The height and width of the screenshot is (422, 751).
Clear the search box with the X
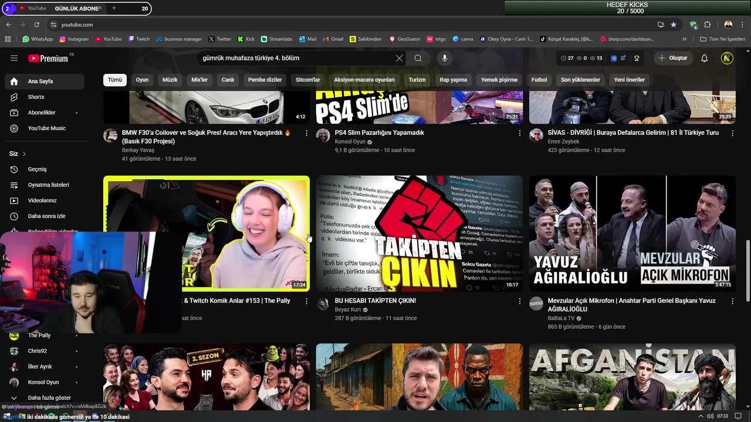pos(399,58)
